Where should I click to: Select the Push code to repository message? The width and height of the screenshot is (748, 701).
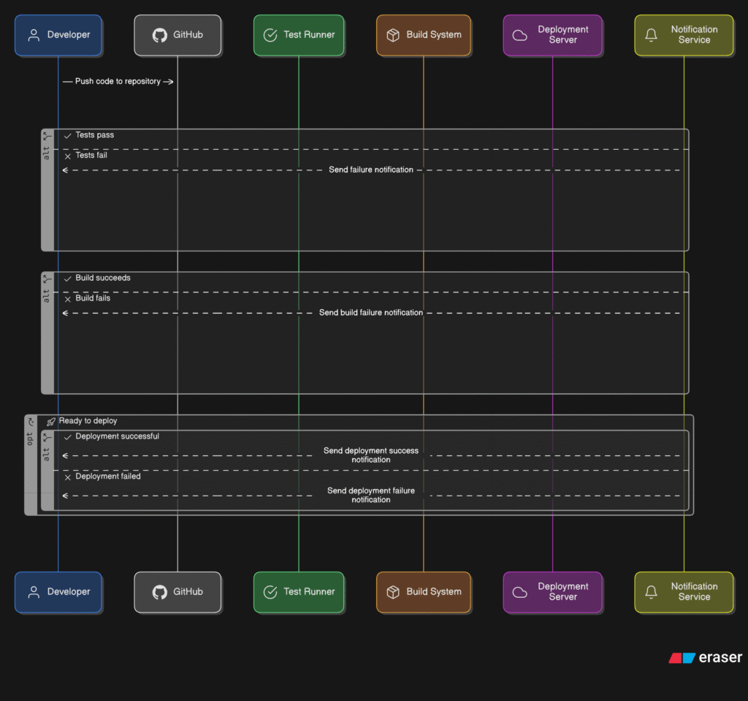pos(118,82)
